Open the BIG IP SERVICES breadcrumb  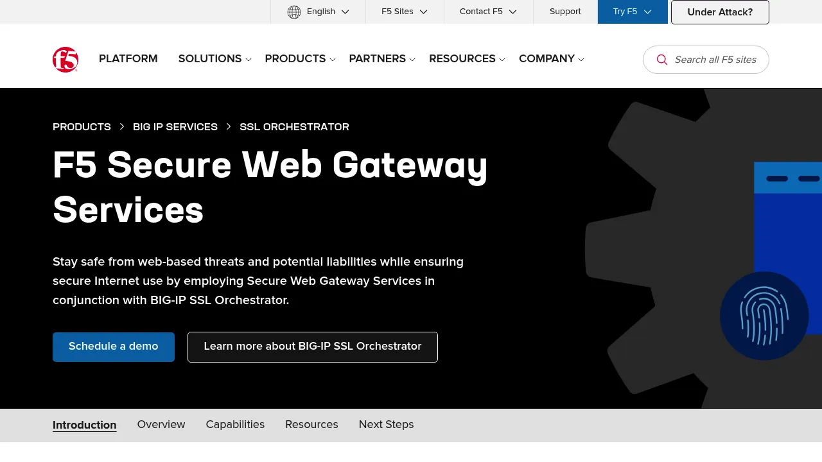175,127
